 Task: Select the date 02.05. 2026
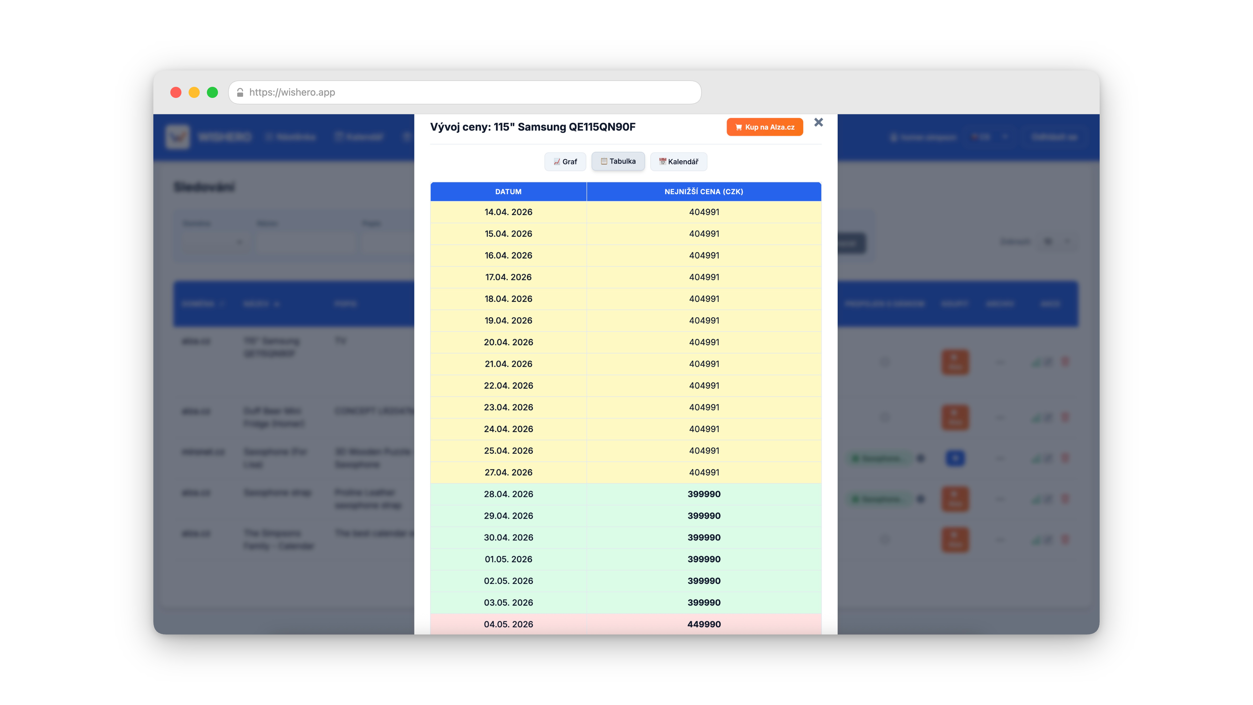508,581
